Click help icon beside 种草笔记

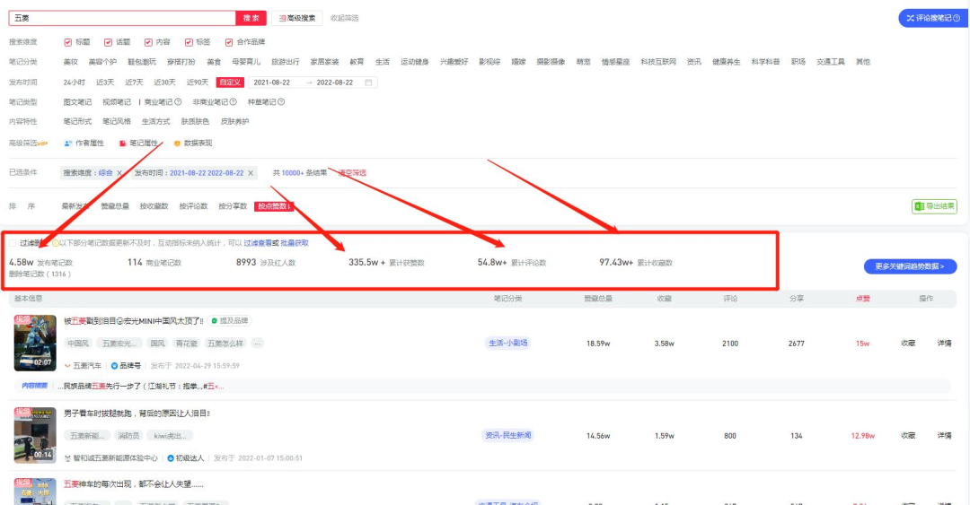(281, 102)
